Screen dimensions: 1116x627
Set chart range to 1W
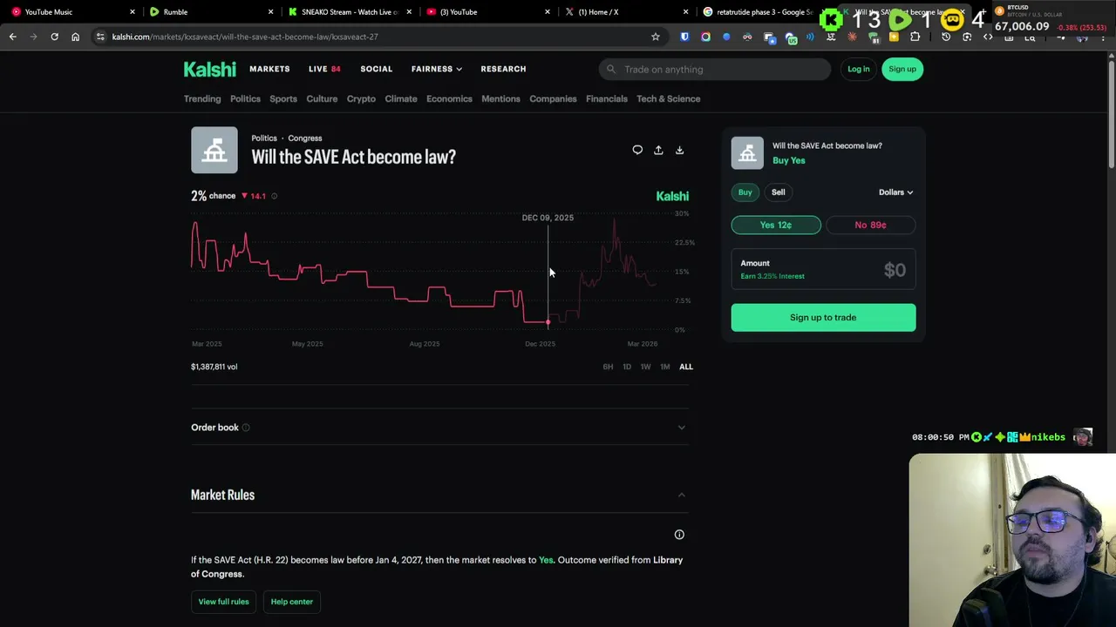coord(645,367)
